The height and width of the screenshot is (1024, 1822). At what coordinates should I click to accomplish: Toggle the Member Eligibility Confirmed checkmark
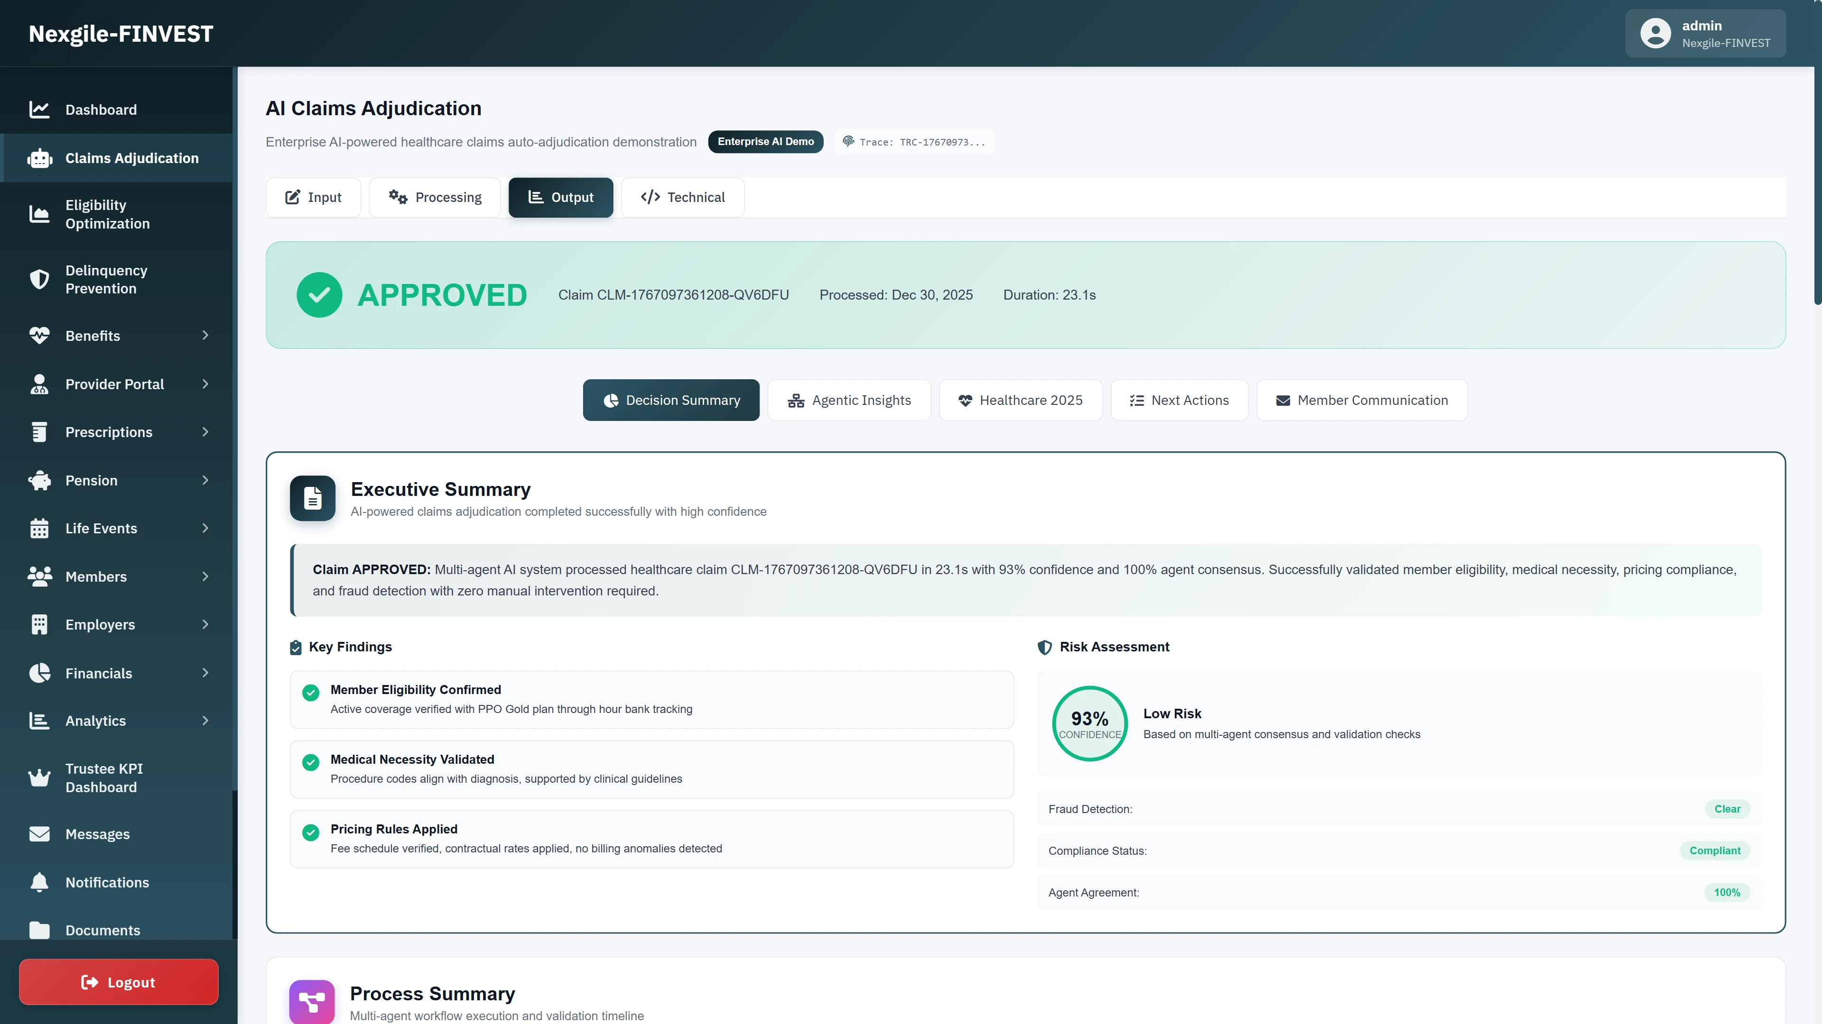tap(310, 693)
